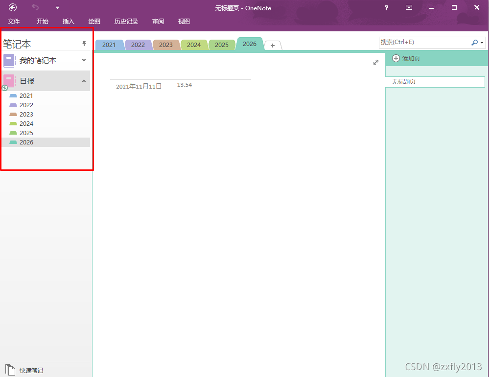Viewport: 489px width, 377px height.
Task: Open the quick access toolbar customize dropdown
Action: (x=57, y=7)
